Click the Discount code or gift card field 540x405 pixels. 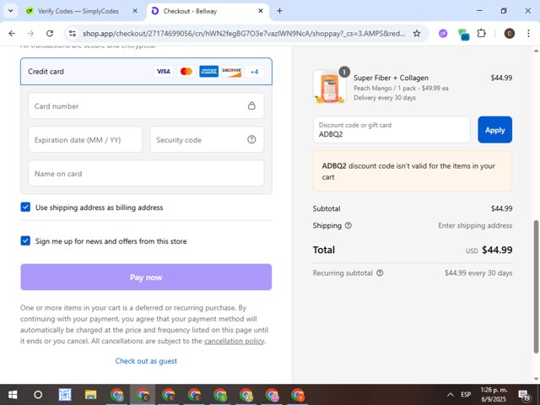click(x=391, y=130)
